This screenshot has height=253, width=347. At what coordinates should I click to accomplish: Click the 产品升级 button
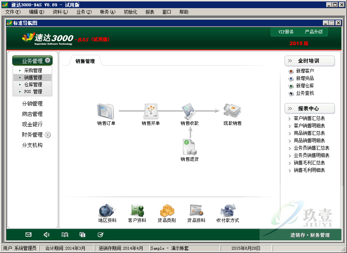coord(314,32)
